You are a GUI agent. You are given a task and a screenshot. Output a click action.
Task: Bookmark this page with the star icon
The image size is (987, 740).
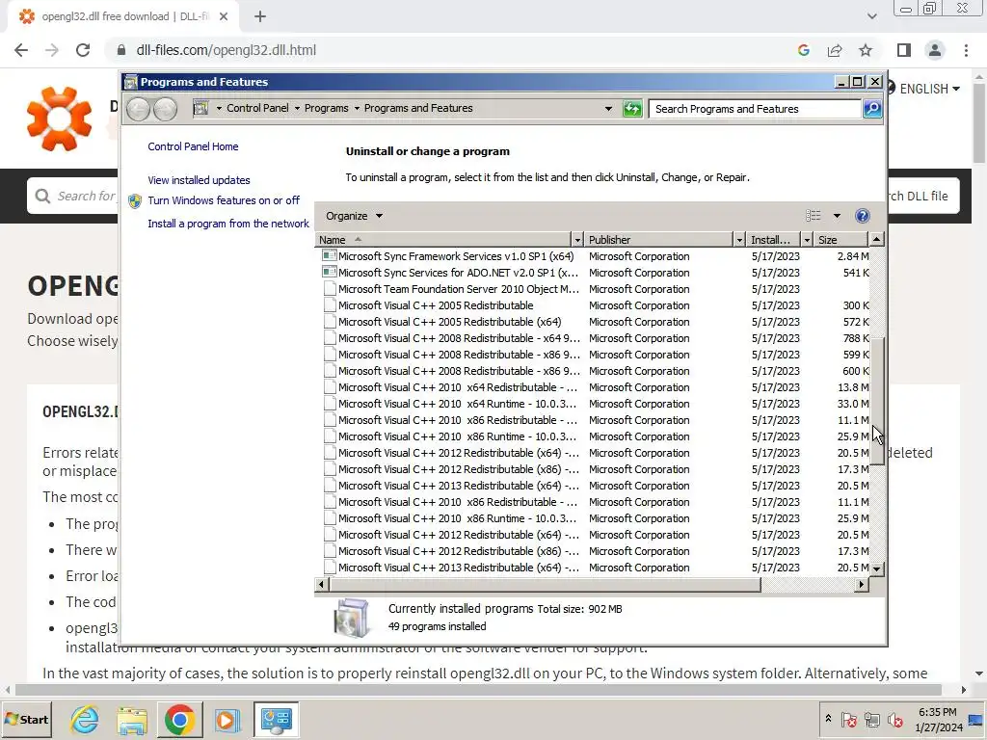click(x=866, y=50)
